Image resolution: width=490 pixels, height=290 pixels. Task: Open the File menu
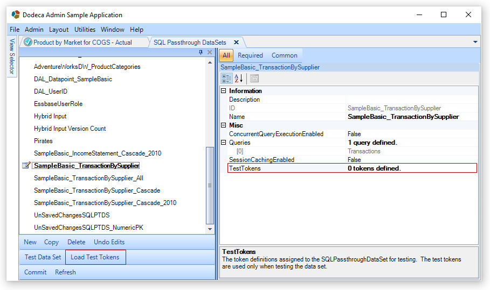15,29
